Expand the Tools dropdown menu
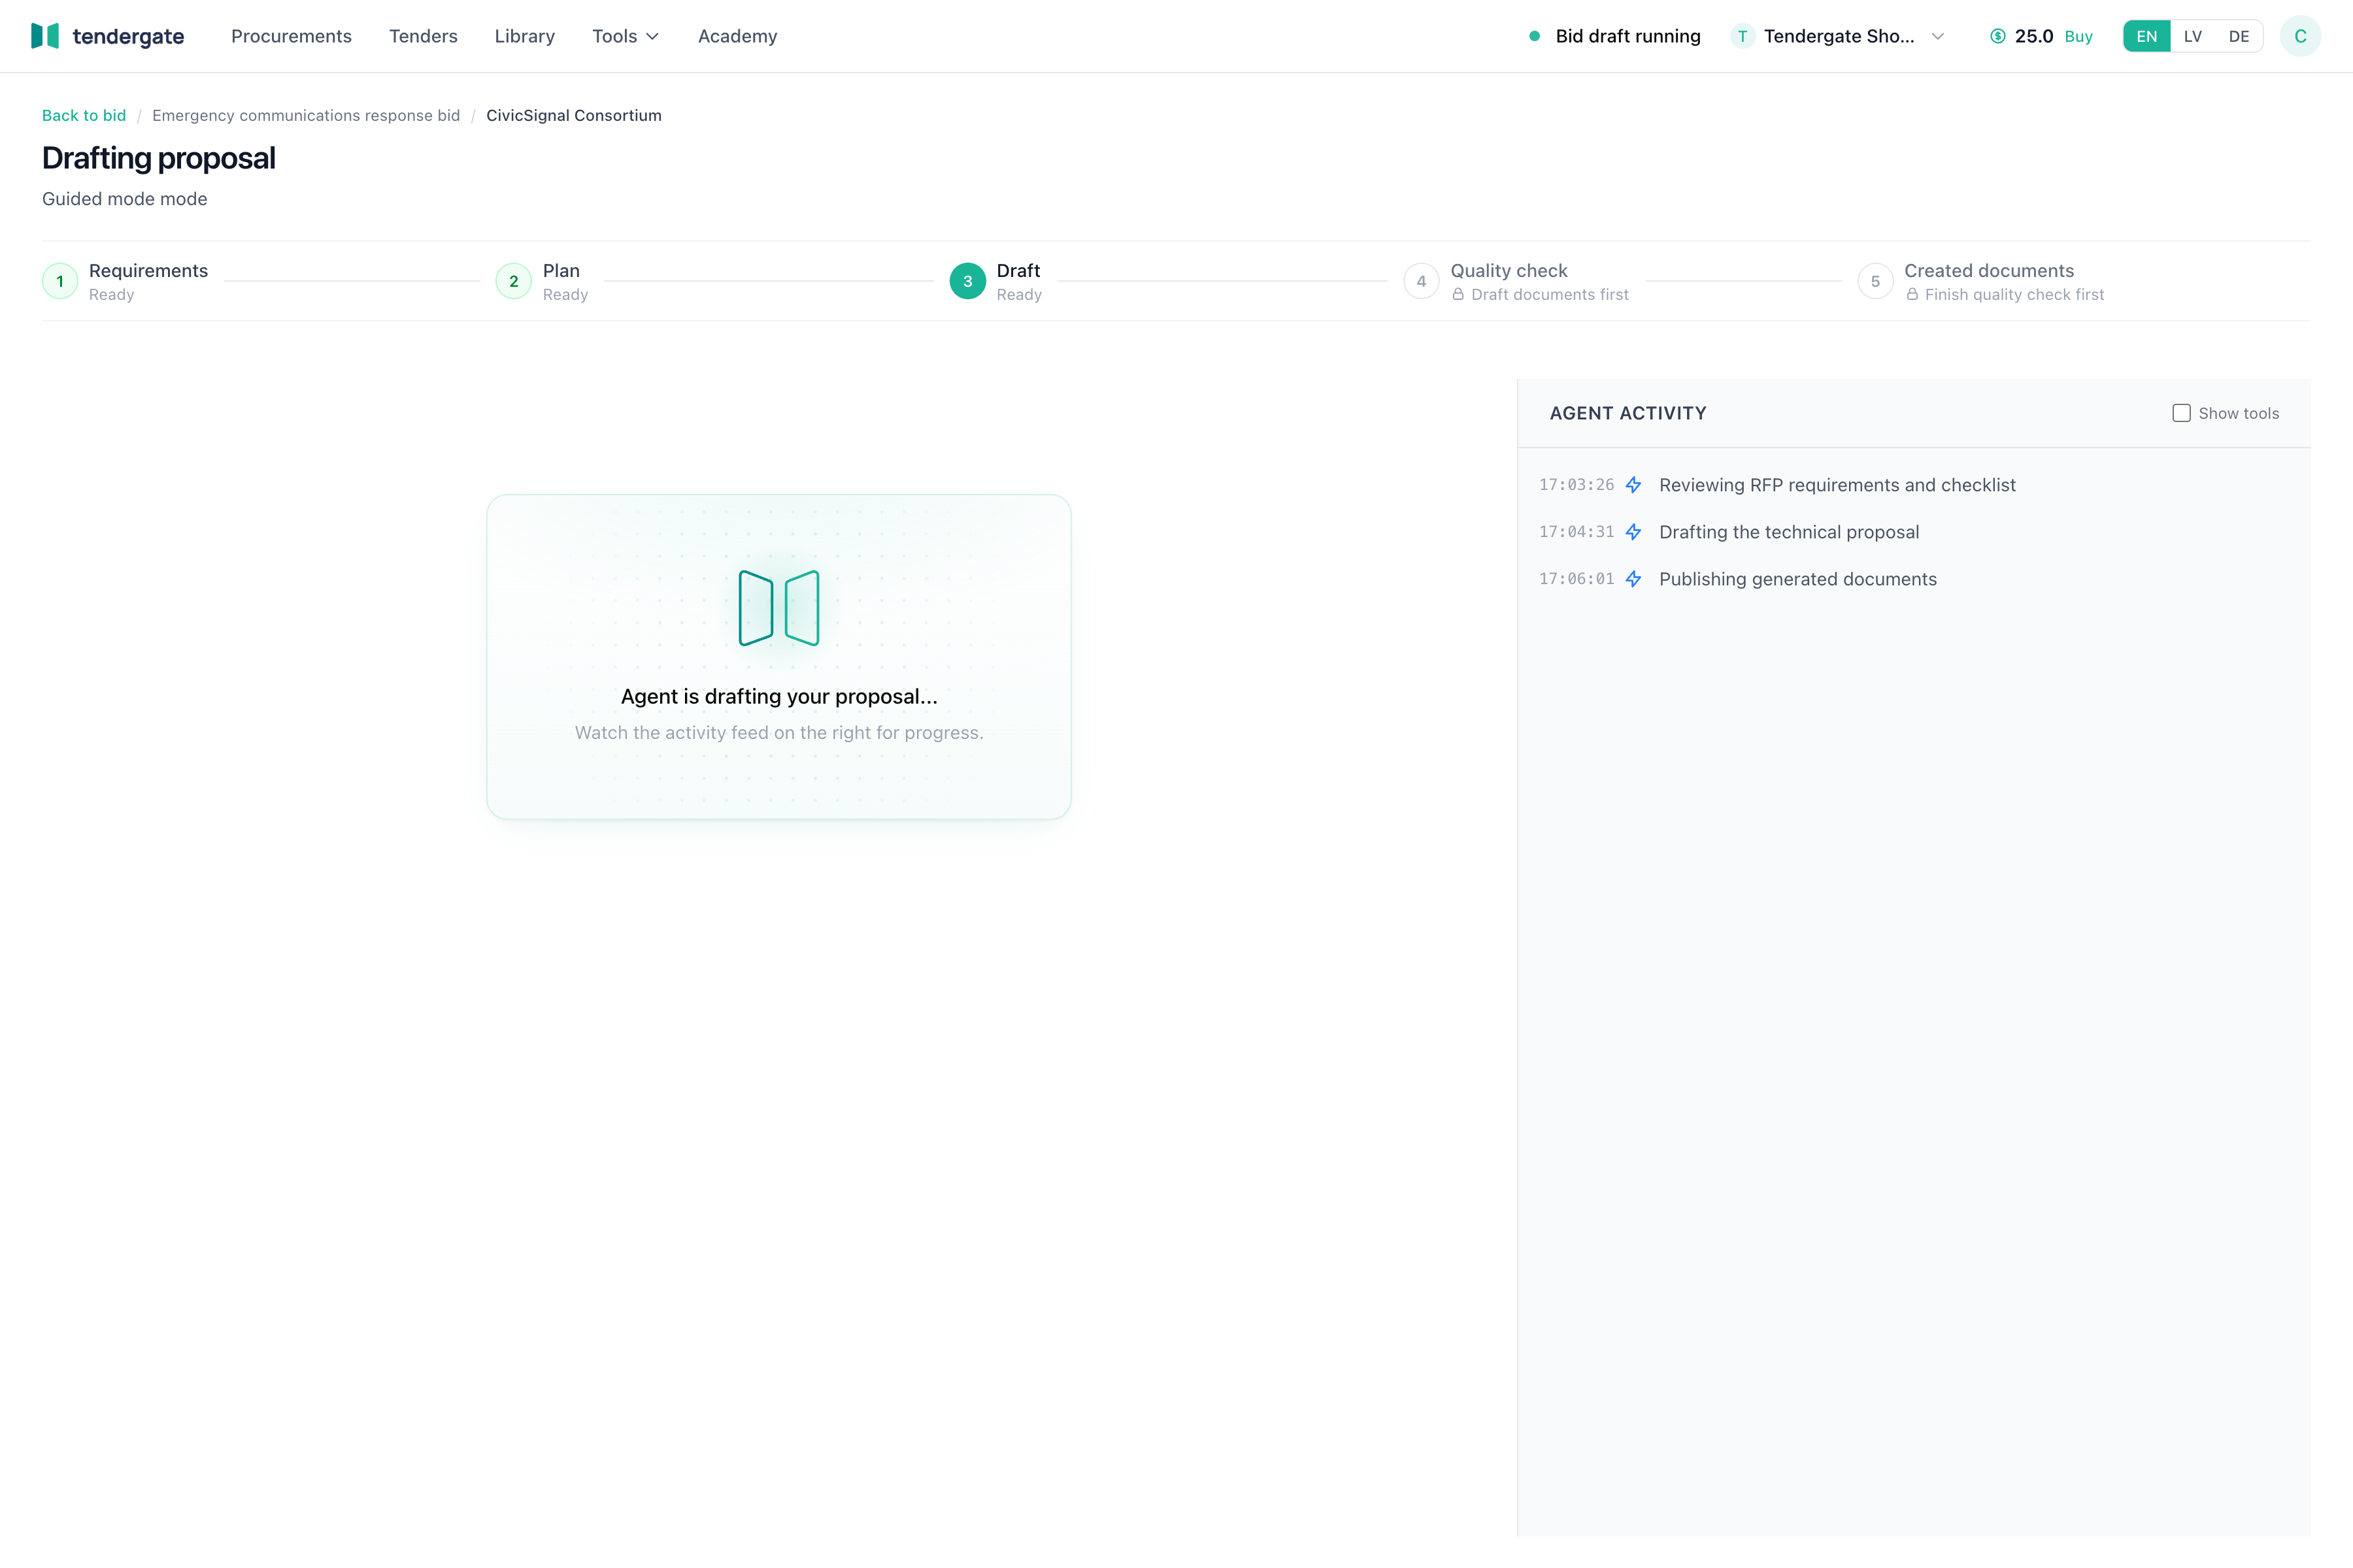The width and height of the screenshot is (2353, 1568). click(626, 36)
